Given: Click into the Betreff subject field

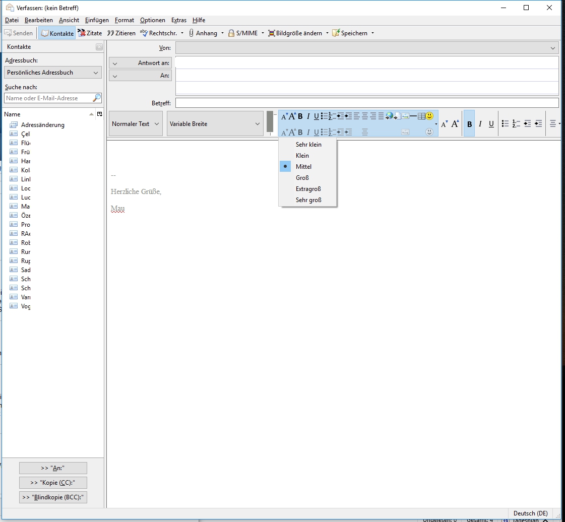Looking at the screenshot, I should tap(367, 103).
